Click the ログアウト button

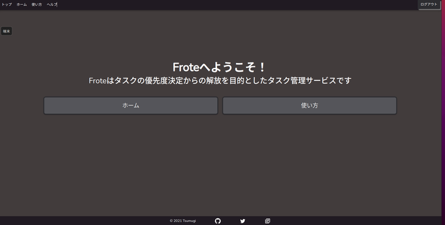point(429,4)
